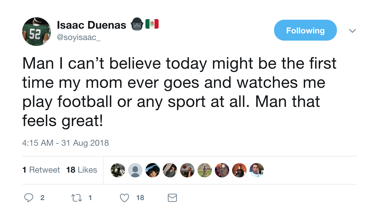Open the last liker avatar in white shirt
380x218 pixels.
point(257,170)
